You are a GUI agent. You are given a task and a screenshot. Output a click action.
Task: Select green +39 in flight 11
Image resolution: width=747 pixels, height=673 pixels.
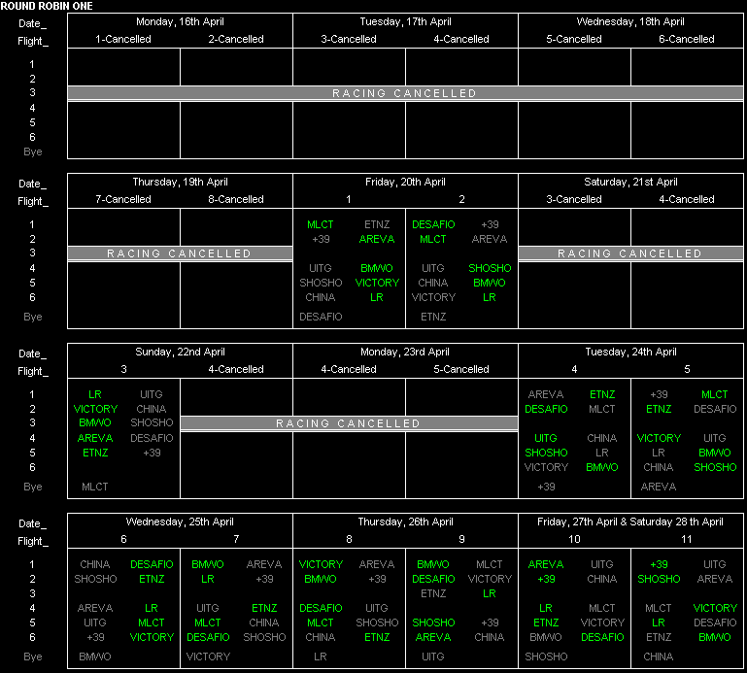click(x=659, y=564)
